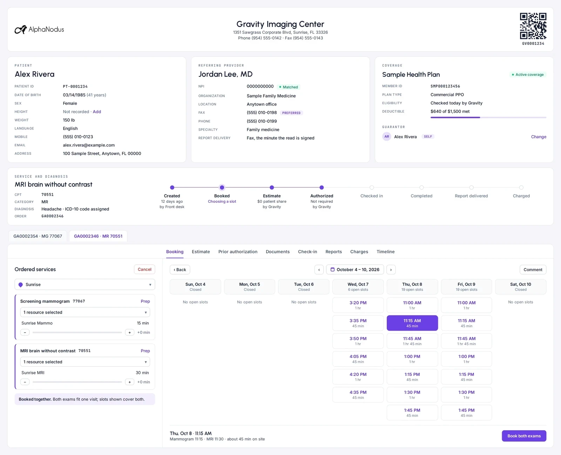Screen dimensions: 561x455
Task: Increase Sunrise Mammo duration with plus
Action: (x=130, y=332)
